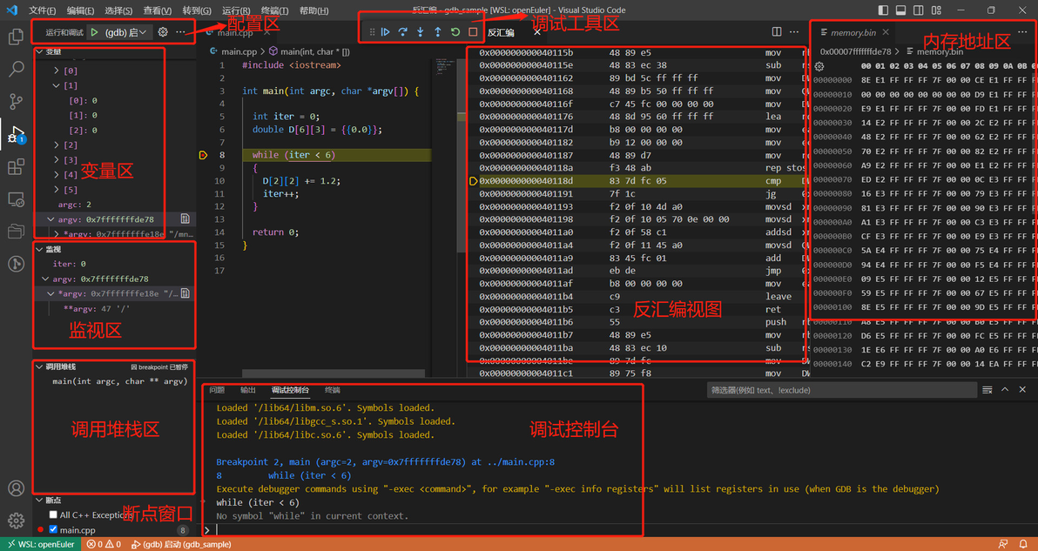
Task: Toggle the All C++ Exceptions checkbox
Action: point(53,514)
